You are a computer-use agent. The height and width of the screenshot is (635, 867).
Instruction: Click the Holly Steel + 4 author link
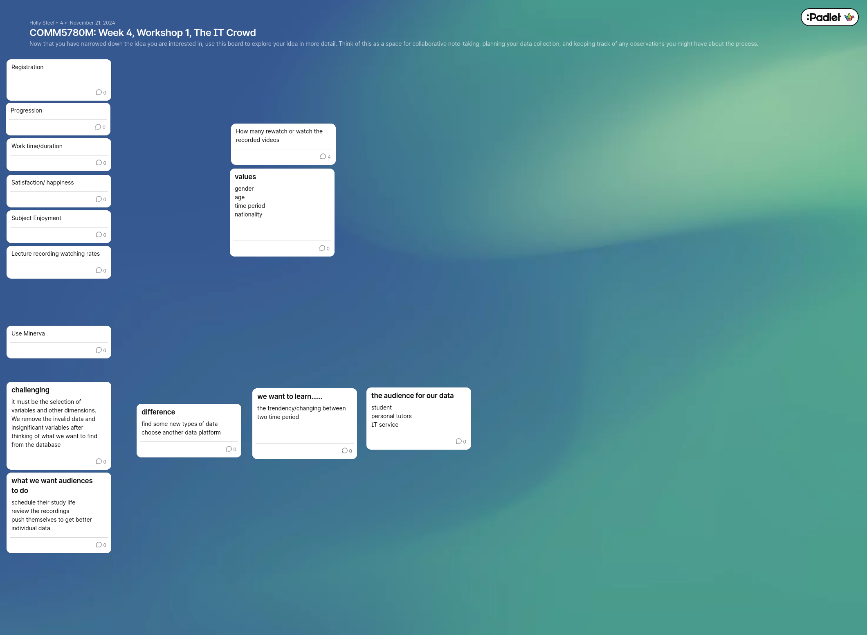(x=46, y=23)
